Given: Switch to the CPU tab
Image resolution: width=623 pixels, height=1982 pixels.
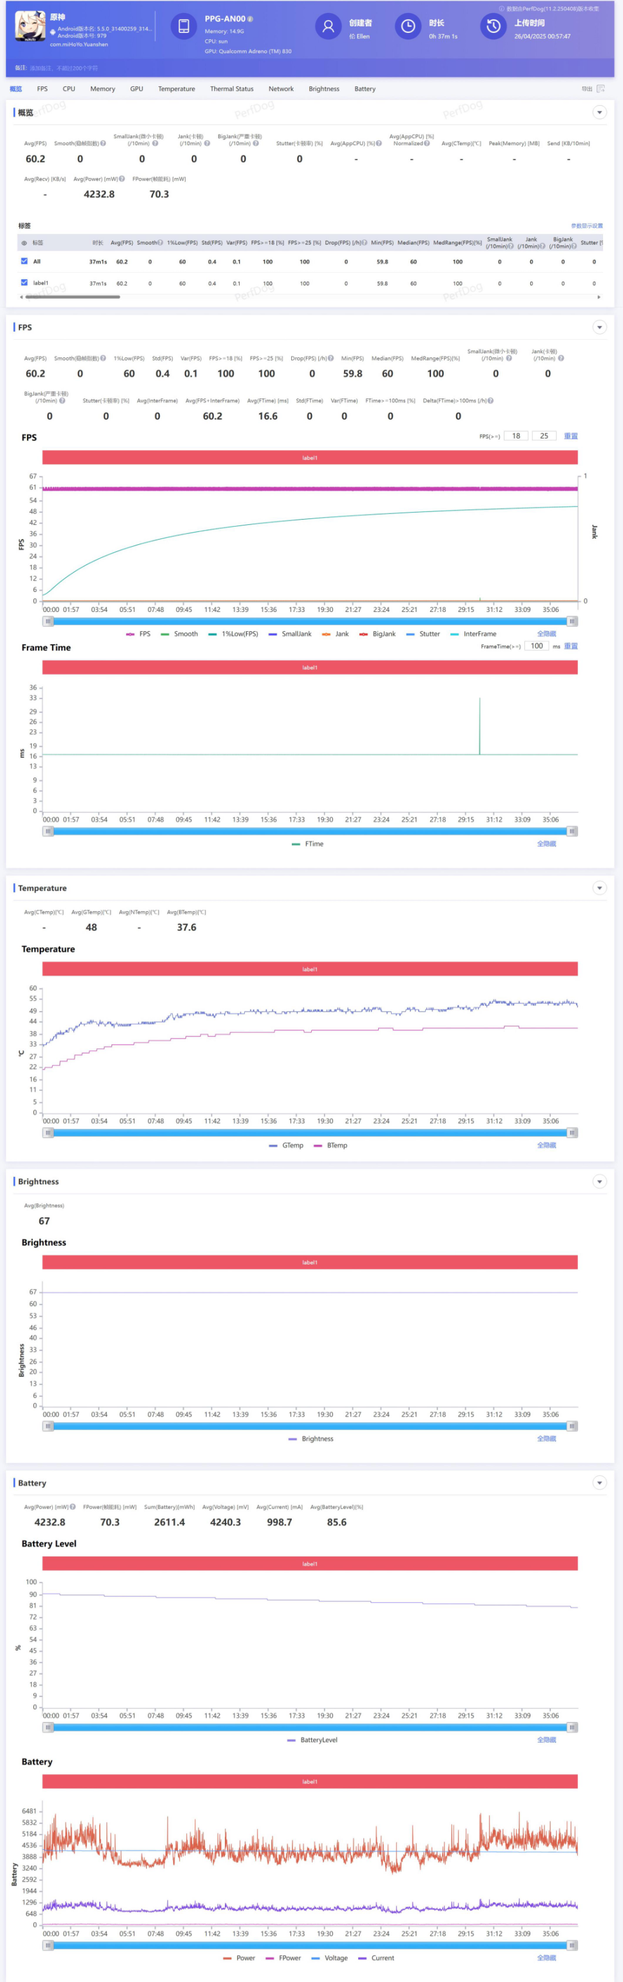Looking at the screenshot, I should [69, 89].
